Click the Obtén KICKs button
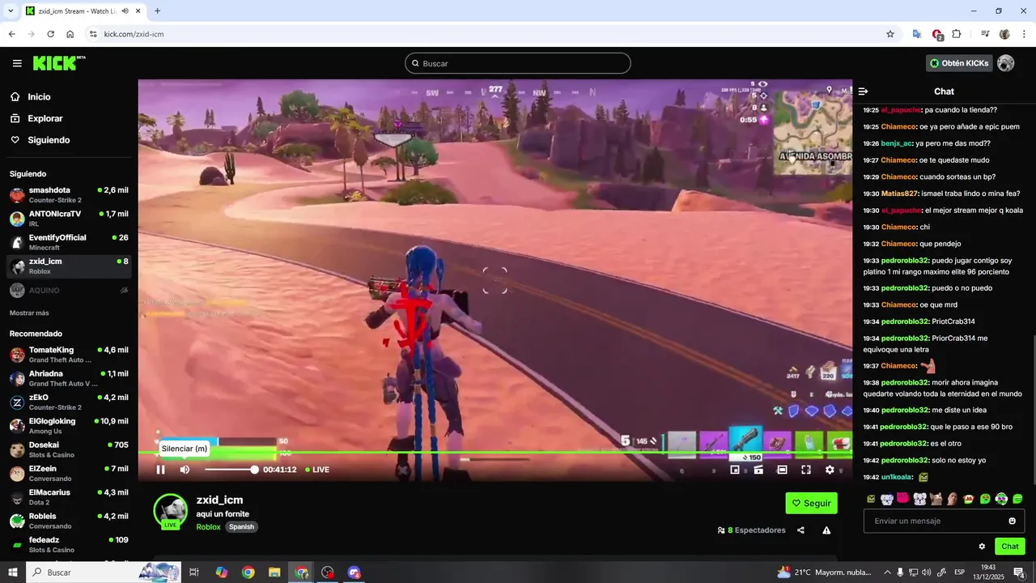Image resolution: width=1036 pixels, height=583 pixels. (x=958, y=63)
